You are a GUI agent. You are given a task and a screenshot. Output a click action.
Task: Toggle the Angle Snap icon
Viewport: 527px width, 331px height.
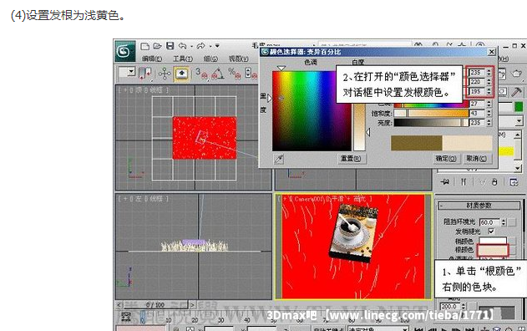217,74
